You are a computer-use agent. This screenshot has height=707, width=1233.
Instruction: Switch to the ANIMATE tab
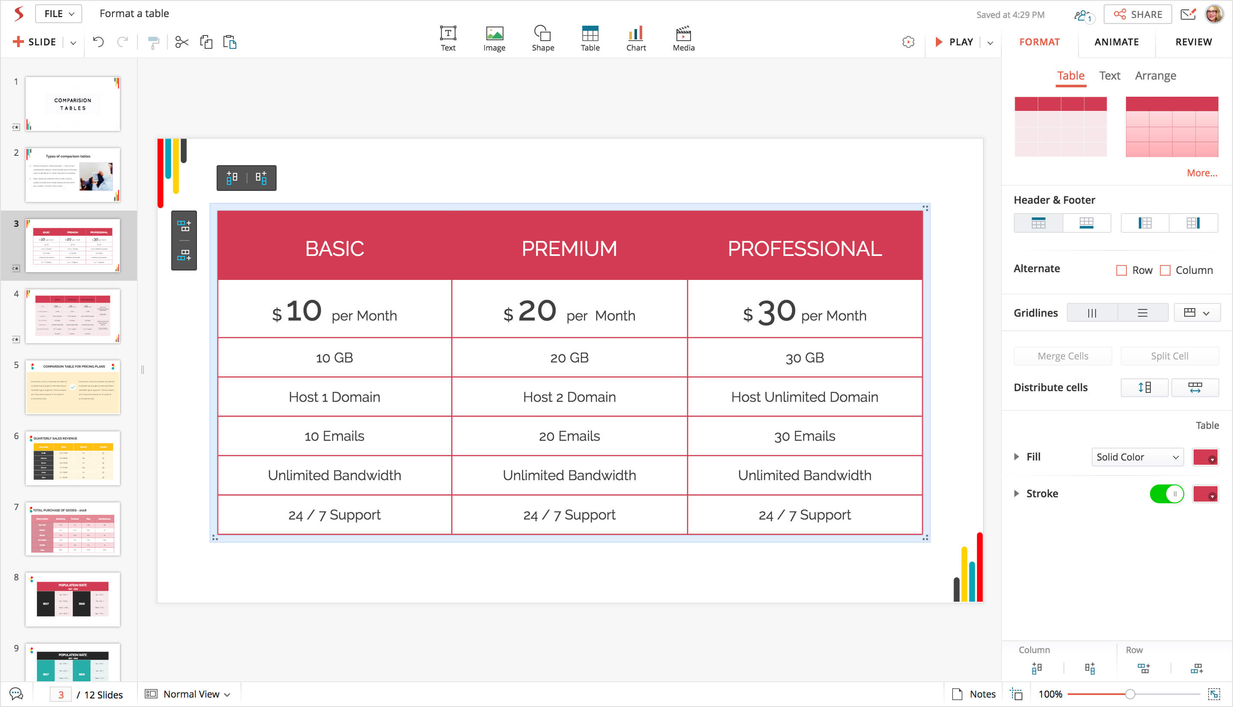(1116, 42)
